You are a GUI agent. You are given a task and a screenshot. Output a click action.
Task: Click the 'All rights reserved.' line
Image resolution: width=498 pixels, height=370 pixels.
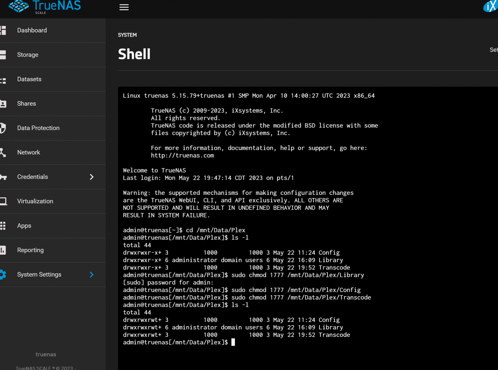tap(186, 118)
